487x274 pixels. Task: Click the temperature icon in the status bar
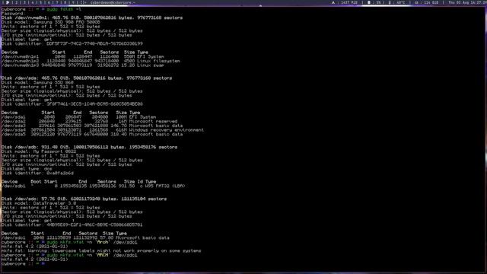click(x=390, y=2)
